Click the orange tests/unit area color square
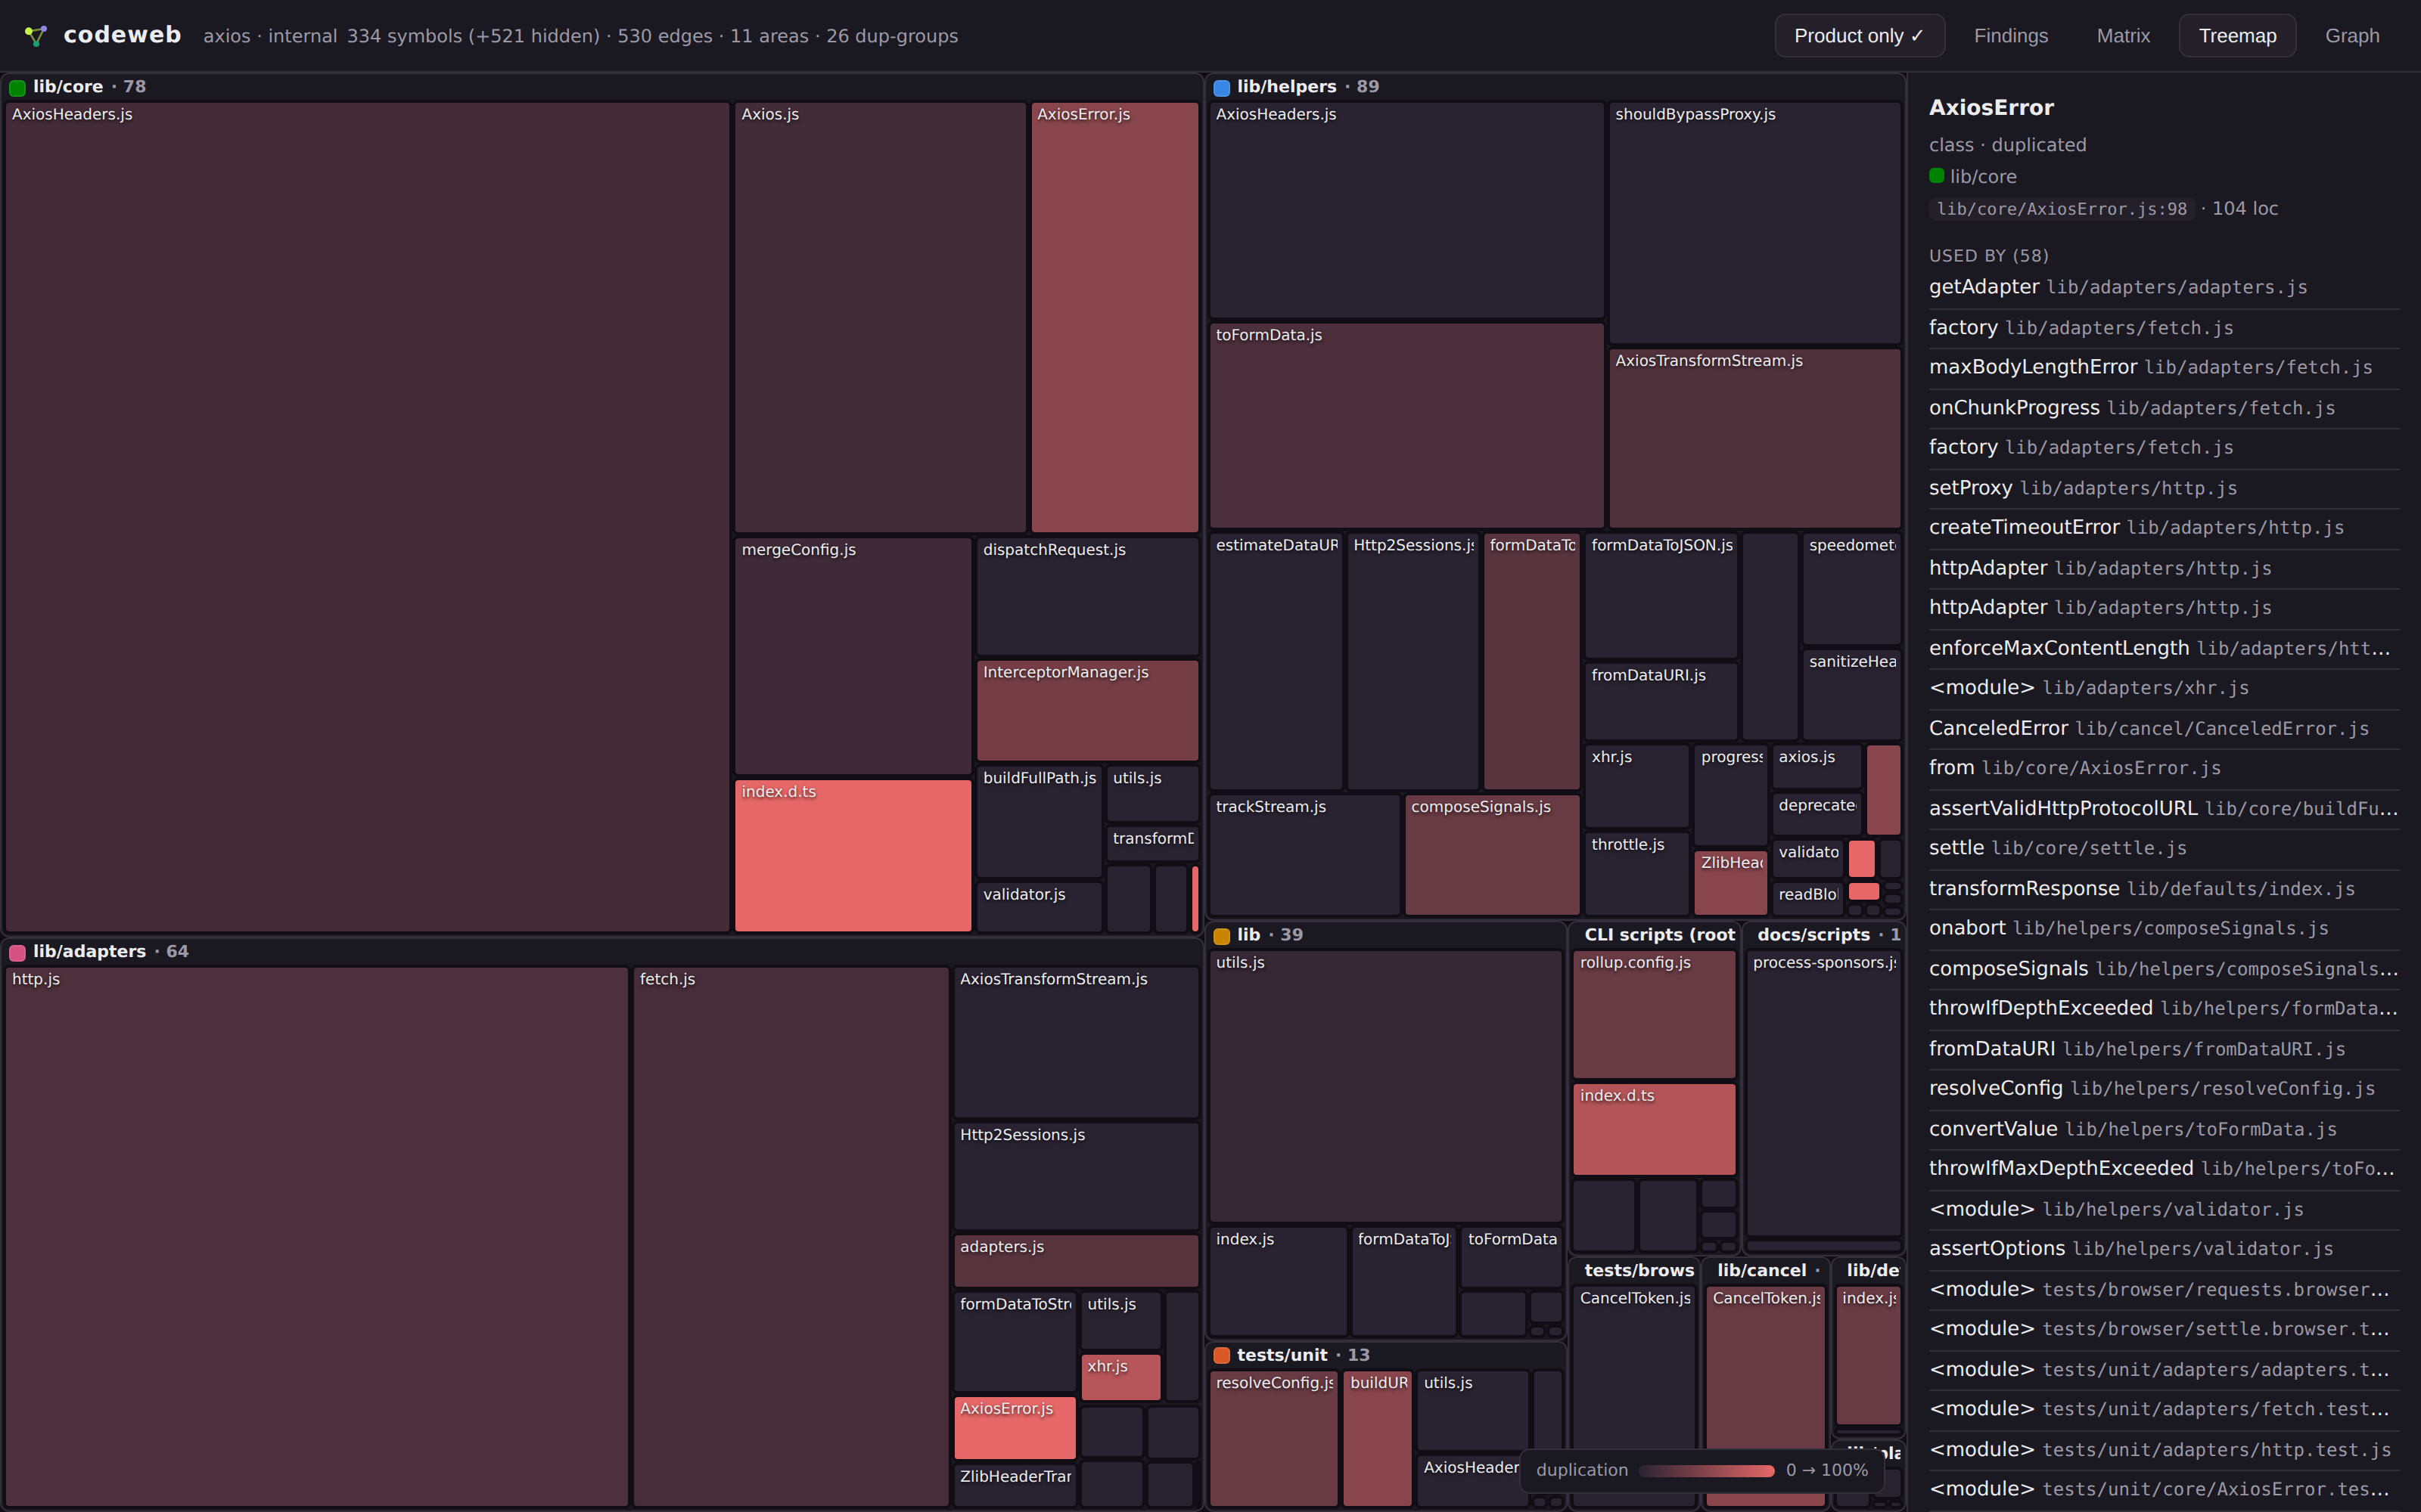Viewport: 2421px width, 1512px height. (1222, 1356)
